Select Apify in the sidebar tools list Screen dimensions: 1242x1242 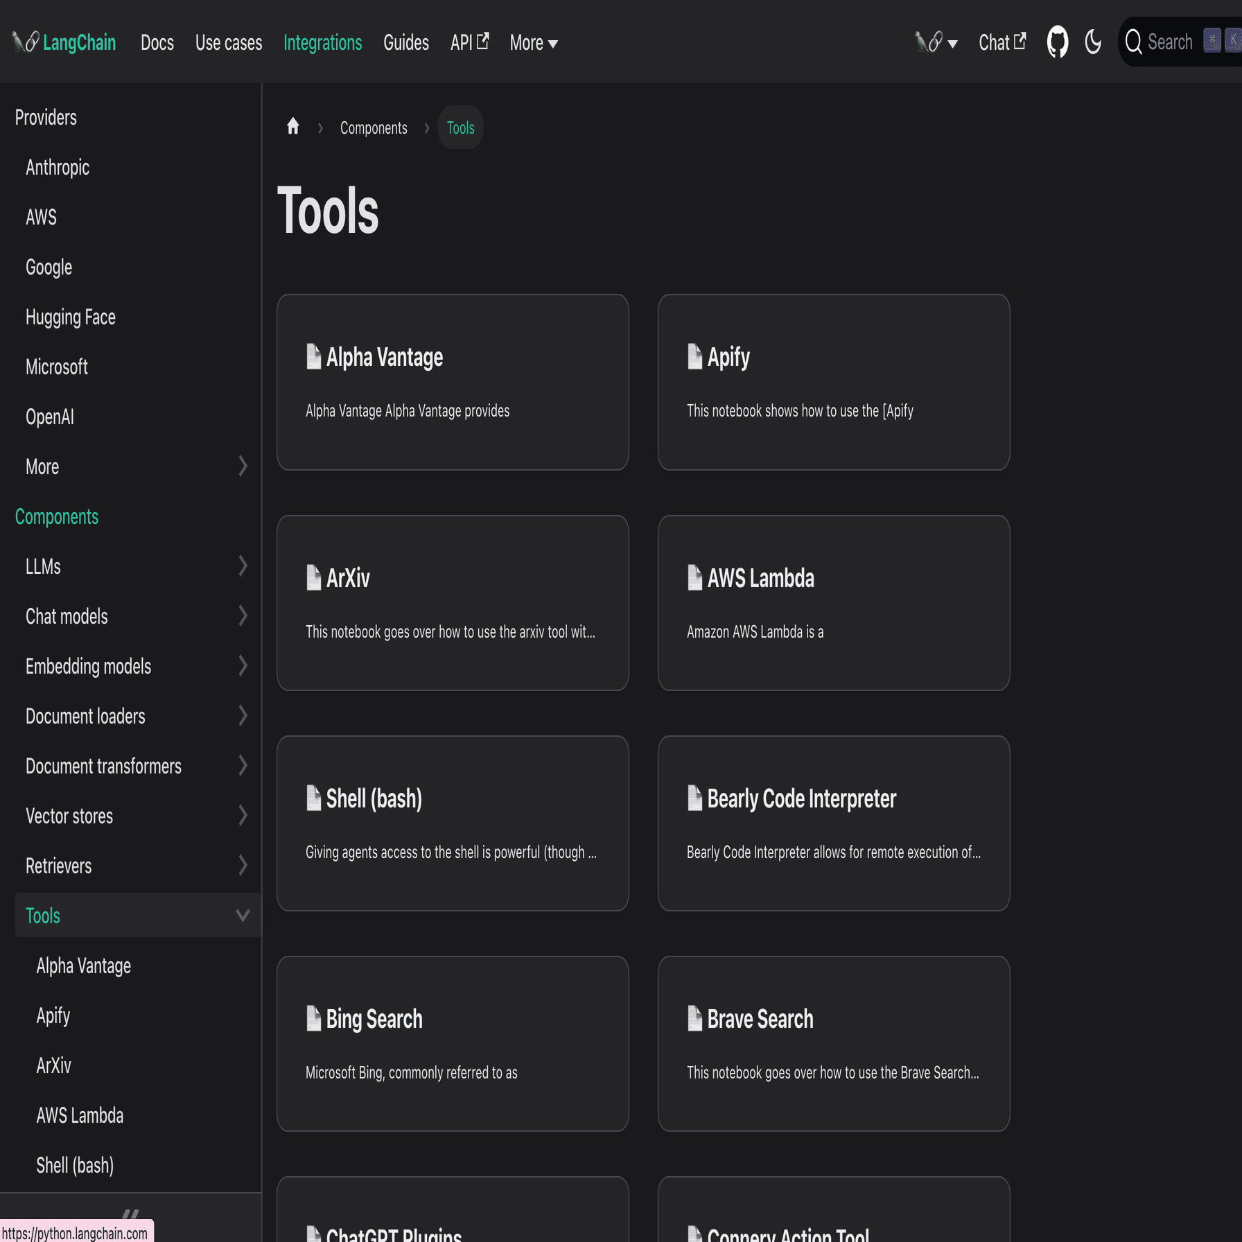pos(53,1015)
